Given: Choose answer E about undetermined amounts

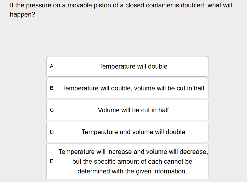Looking at the screenshot, I should (x=127, y=161).
